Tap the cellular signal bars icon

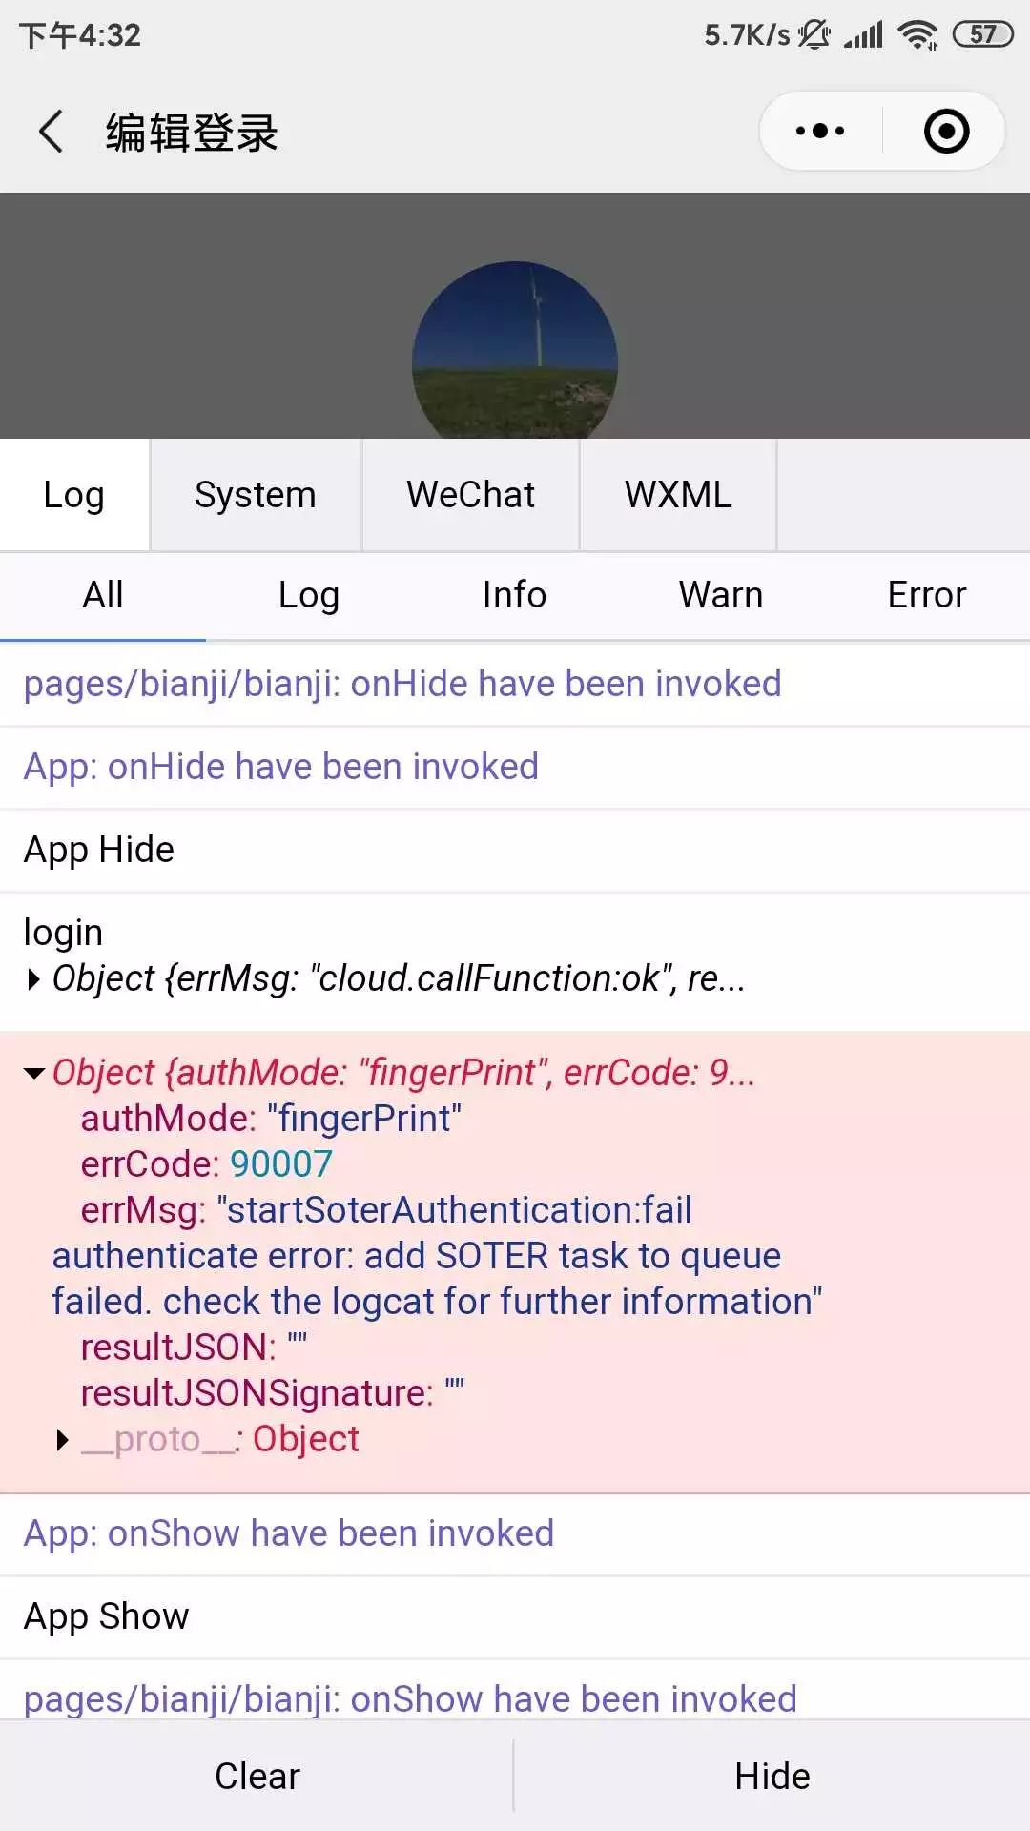click(x=864, y=35)
